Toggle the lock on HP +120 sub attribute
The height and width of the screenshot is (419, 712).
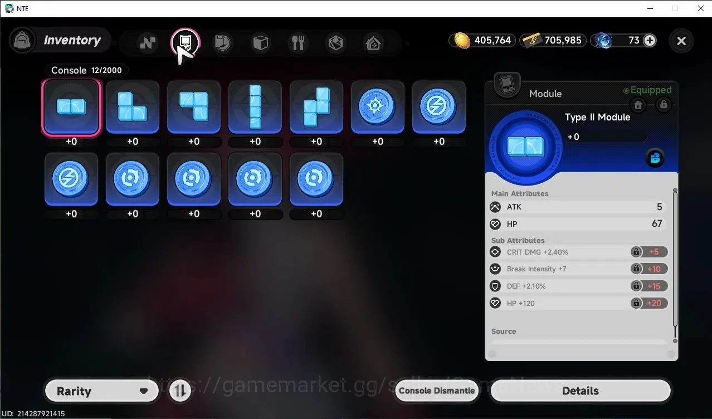tap(636, 303)
